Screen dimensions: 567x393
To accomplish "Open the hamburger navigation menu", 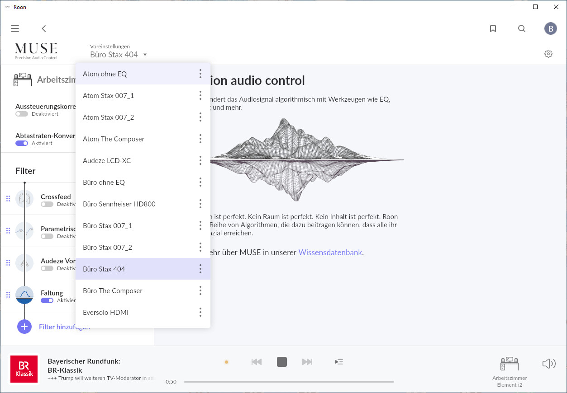I will click(15, 28).
